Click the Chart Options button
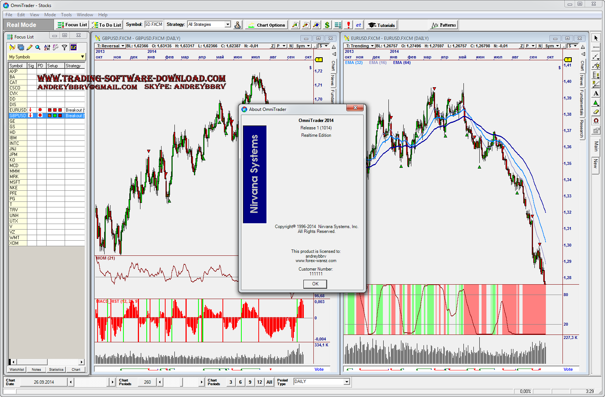Image resolution: width=605 pixels, height=397 pixels. coord(266,25)
